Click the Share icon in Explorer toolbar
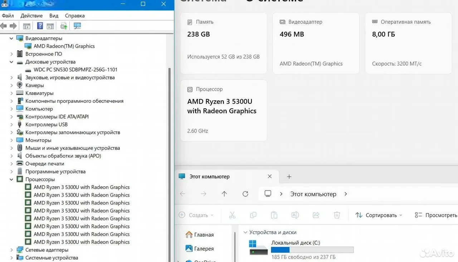The height and width of the screenshot is (262, 458). pyautogui.click(x=316, y=215)
